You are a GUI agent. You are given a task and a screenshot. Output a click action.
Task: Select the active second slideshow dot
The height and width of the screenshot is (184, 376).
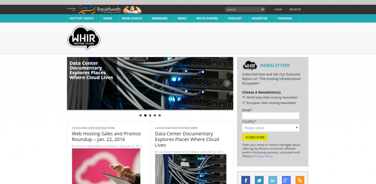click(x=145, y=115)
